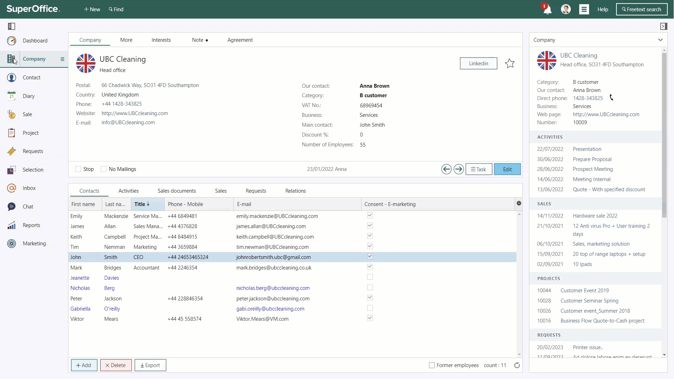Viewport: 674px width, 379px height.
Task: Enable the Stop checkbox
Action: (78, 169)
